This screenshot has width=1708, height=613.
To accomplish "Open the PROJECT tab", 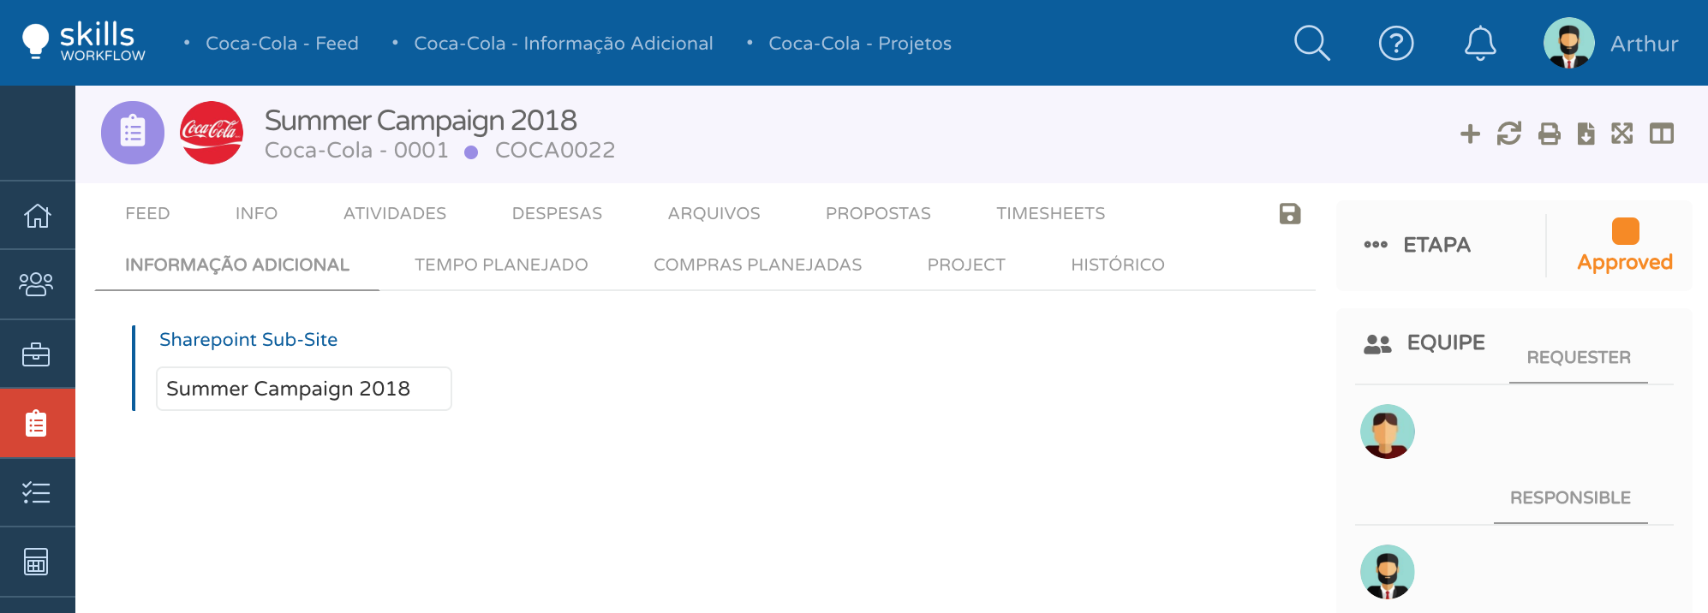I will [x=966, y=265].
